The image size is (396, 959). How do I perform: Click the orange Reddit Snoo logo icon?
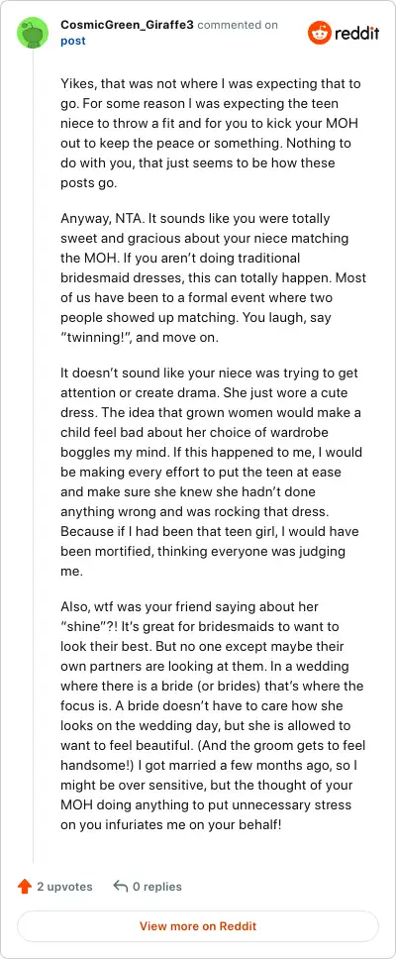tap(319, 33)
